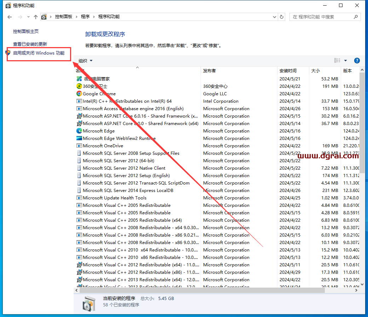
Task: Sort by 版本 column header
Action: pos(347,71)
